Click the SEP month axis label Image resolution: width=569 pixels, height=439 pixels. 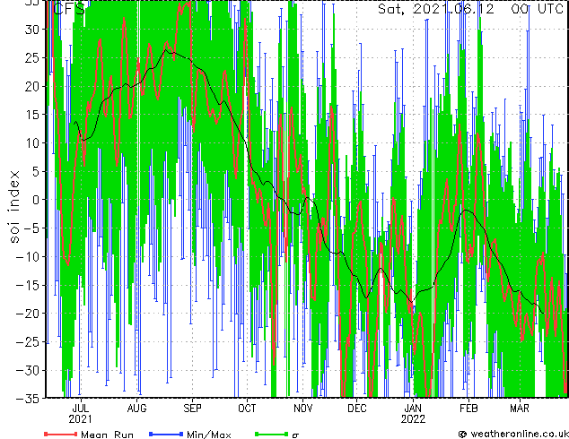pos(192,409)
